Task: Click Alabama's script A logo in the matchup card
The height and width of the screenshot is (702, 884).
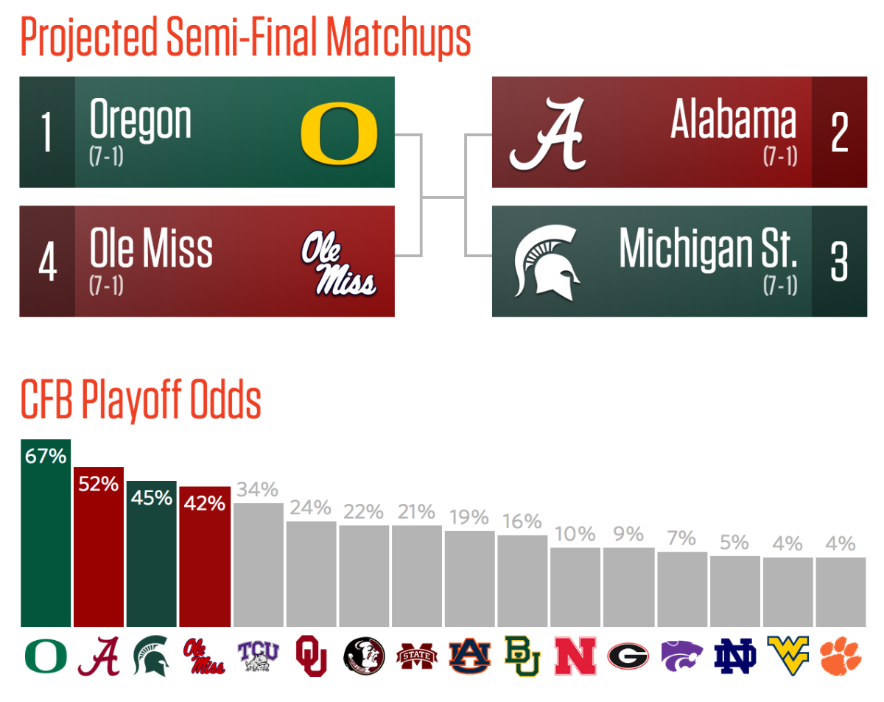Action: tap(548, 134)
